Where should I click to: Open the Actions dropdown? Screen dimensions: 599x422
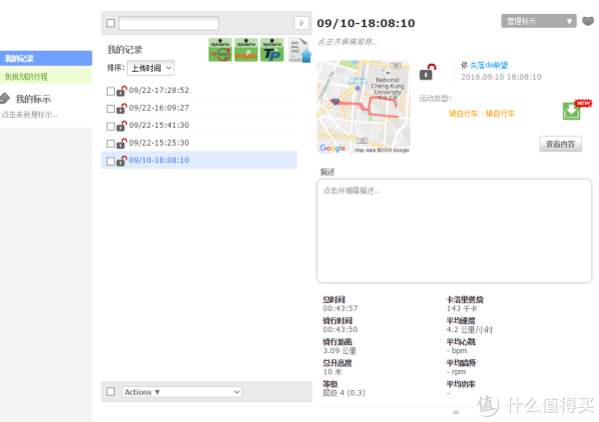pos(182,392)
